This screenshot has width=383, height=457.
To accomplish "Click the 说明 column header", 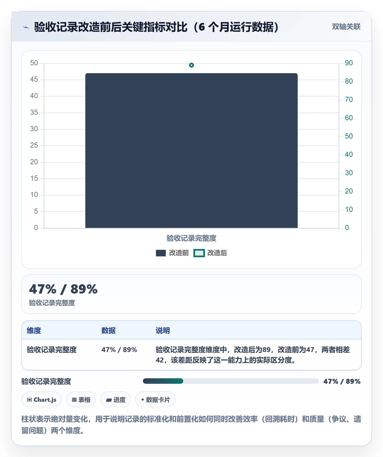I will [163, 331].
